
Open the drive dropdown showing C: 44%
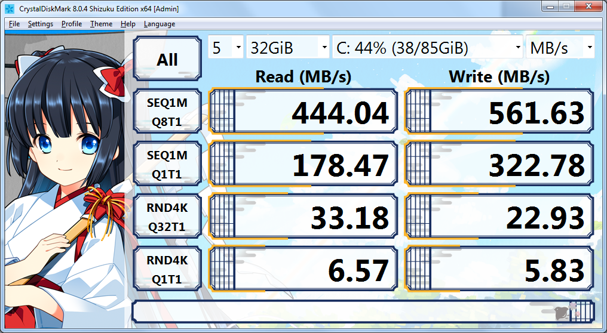coord(428,47)
